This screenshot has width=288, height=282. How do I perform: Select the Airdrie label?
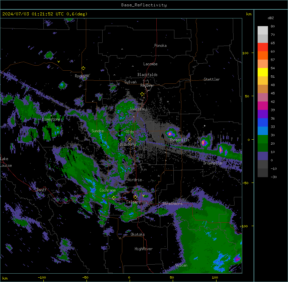click(135, 180)
